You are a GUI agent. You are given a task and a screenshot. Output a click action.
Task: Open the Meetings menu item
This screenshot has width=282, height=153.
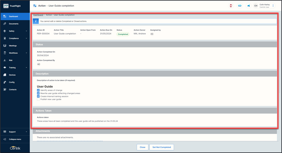point(13,46)
